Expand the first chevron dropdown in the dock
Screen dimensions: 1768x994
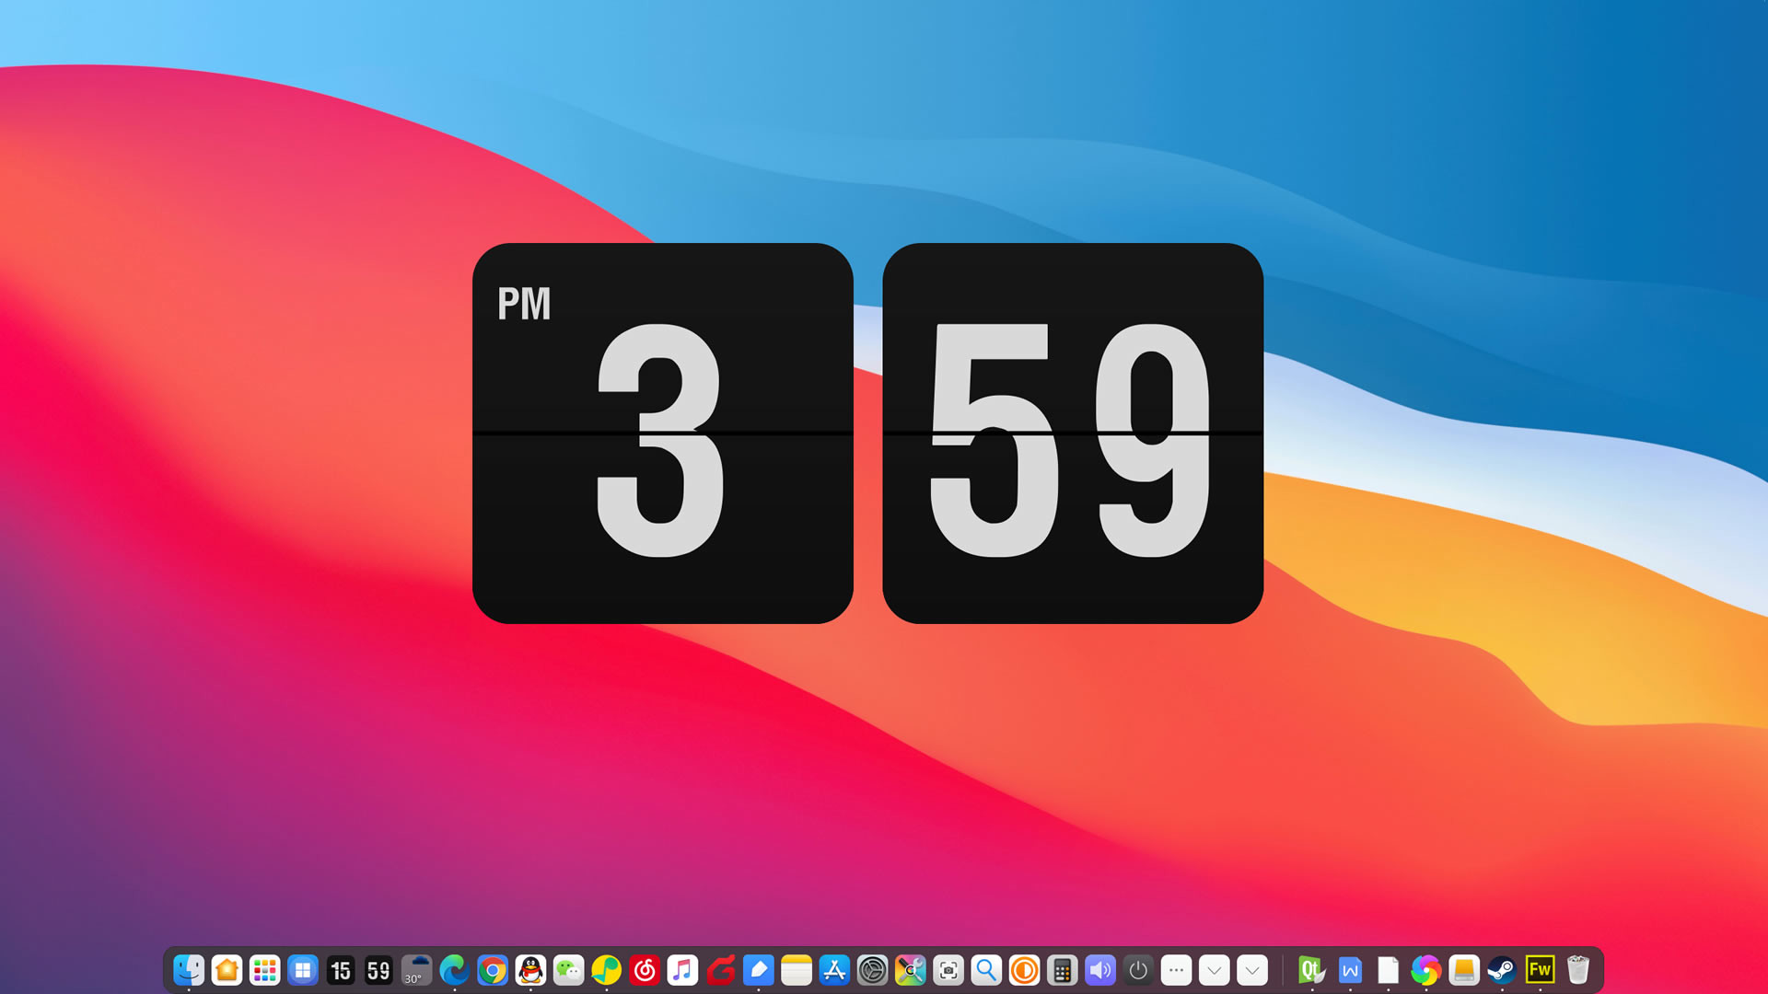1214,970
